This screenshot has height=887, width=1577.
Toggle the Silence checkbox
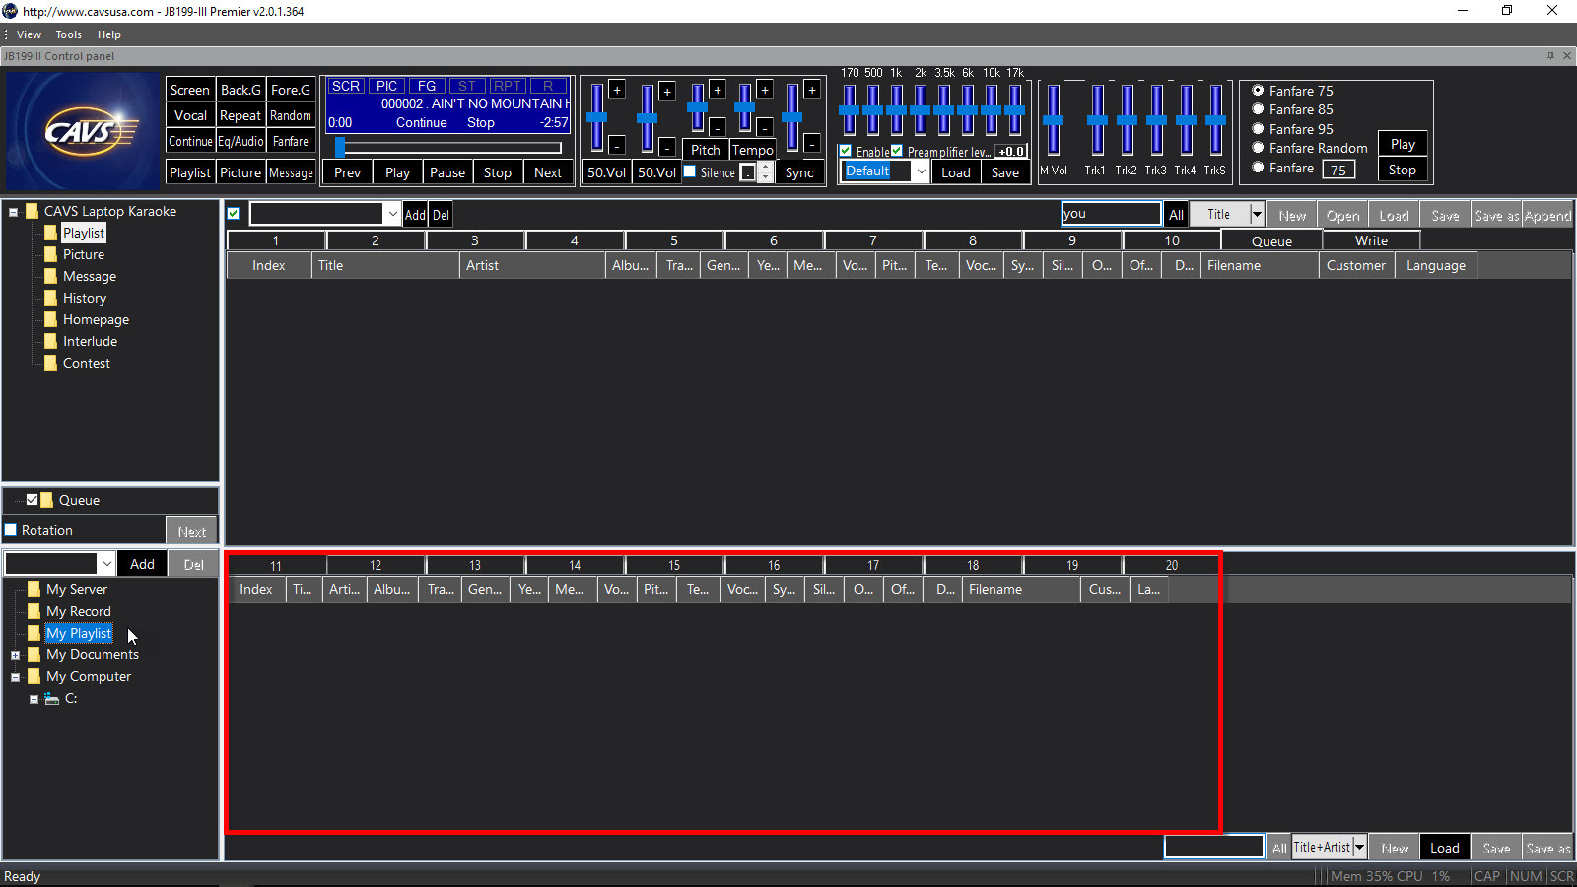(690, 171)
